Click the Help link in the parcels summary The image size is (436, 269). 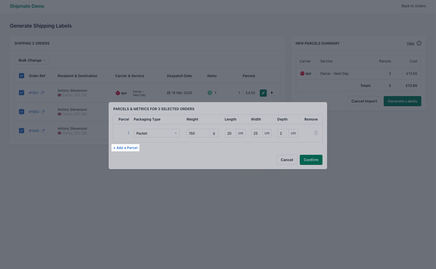[x=410, y=43]
